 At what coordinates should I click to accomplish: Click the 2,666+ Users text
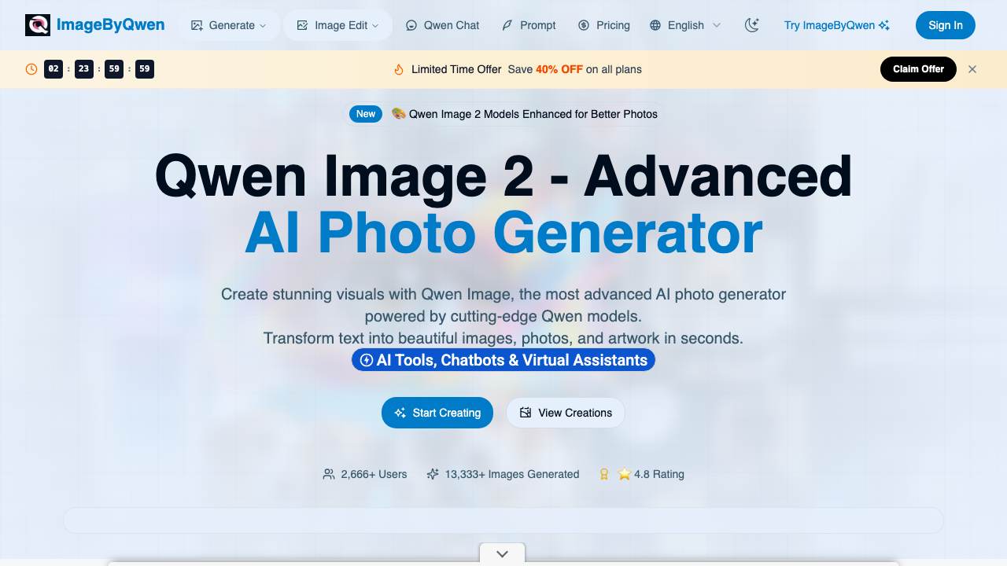pos(374,474)
